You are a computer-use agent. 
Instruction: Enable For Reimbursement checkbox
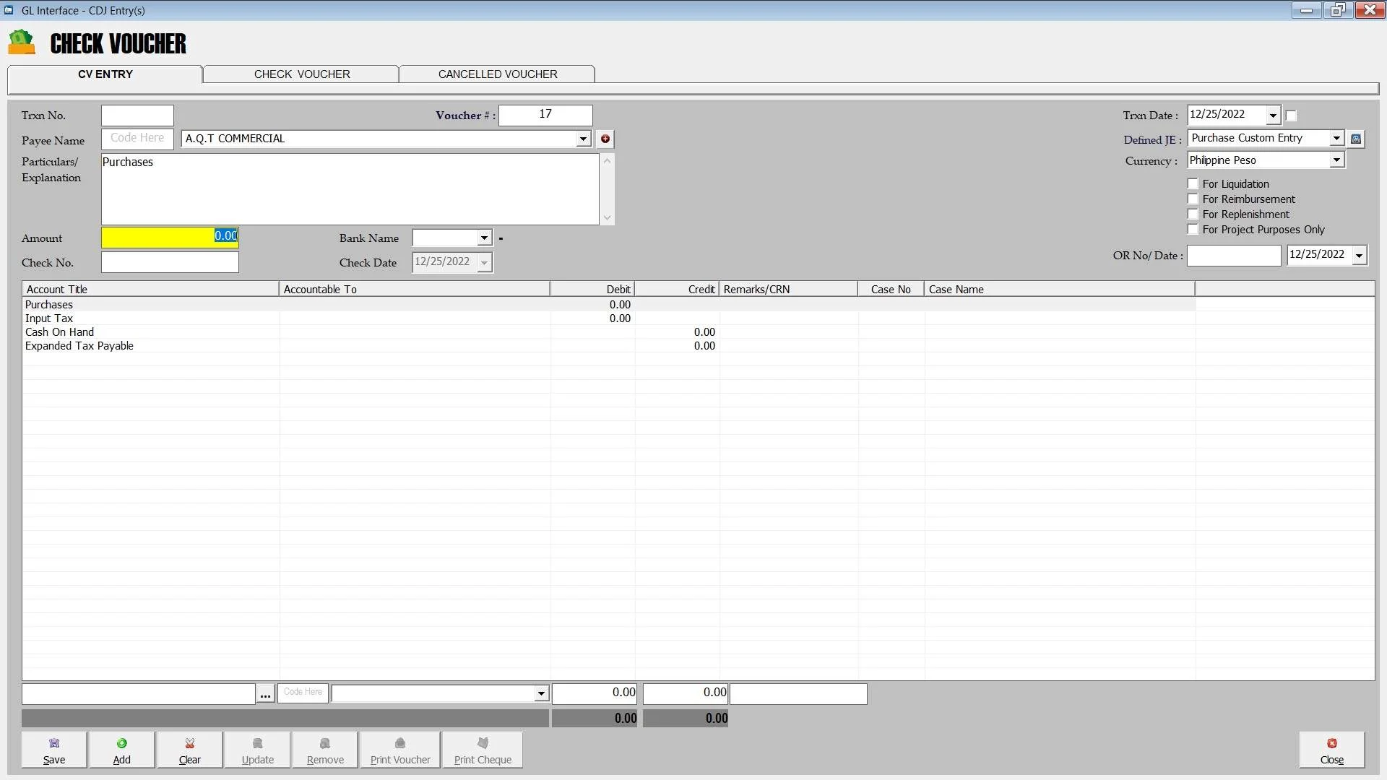(1193, 199)
